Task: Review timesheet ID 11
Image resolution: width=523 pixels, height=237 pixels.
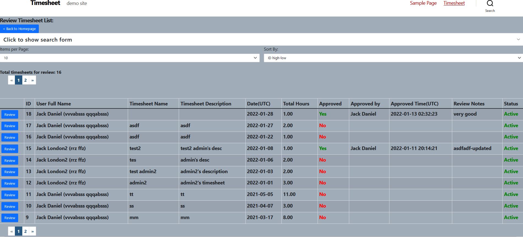Action: [x=10, y=195]
